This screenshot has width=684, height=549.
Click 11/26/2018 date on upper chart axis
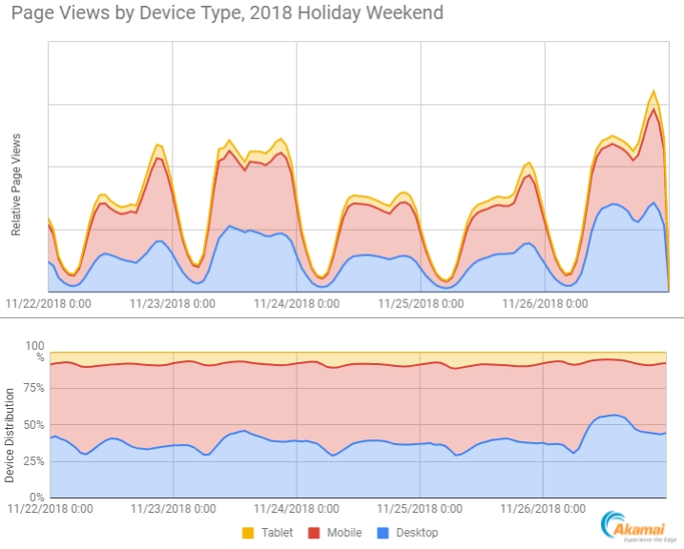pyautogui.click(x=544, y=304)
